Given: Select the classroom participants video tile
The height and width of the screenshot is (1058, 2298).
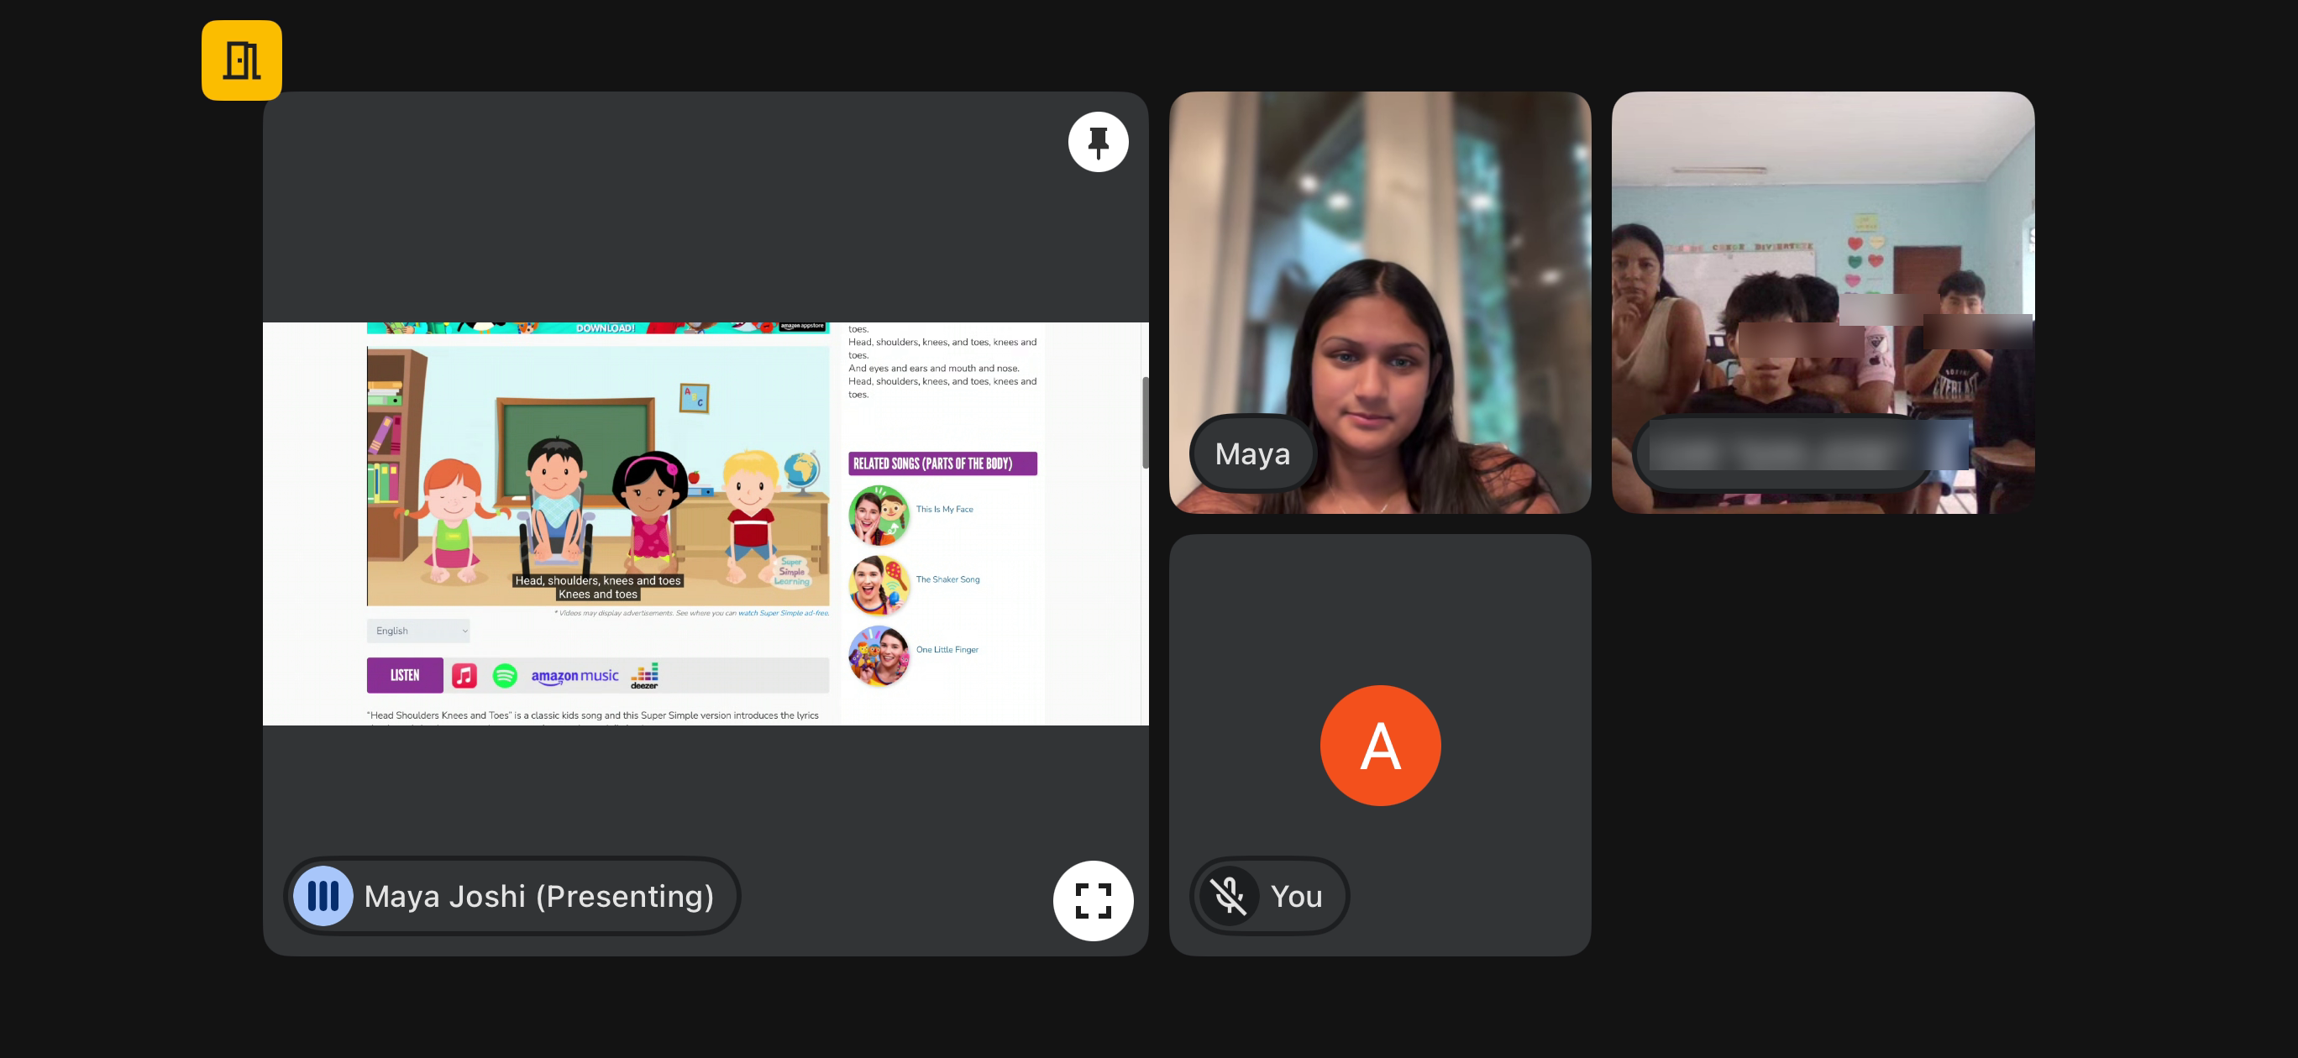Looking at the screenshot, I should click(1823, 302).
